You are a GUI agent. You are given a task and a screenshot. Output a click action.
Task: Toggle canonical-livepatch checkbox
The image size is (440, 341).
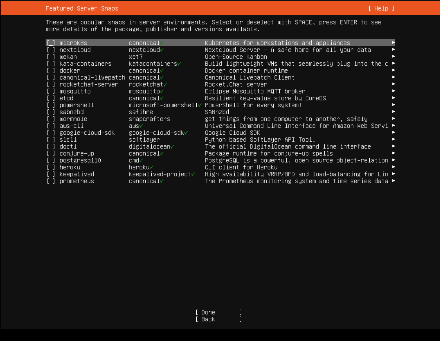pos(51,77)
